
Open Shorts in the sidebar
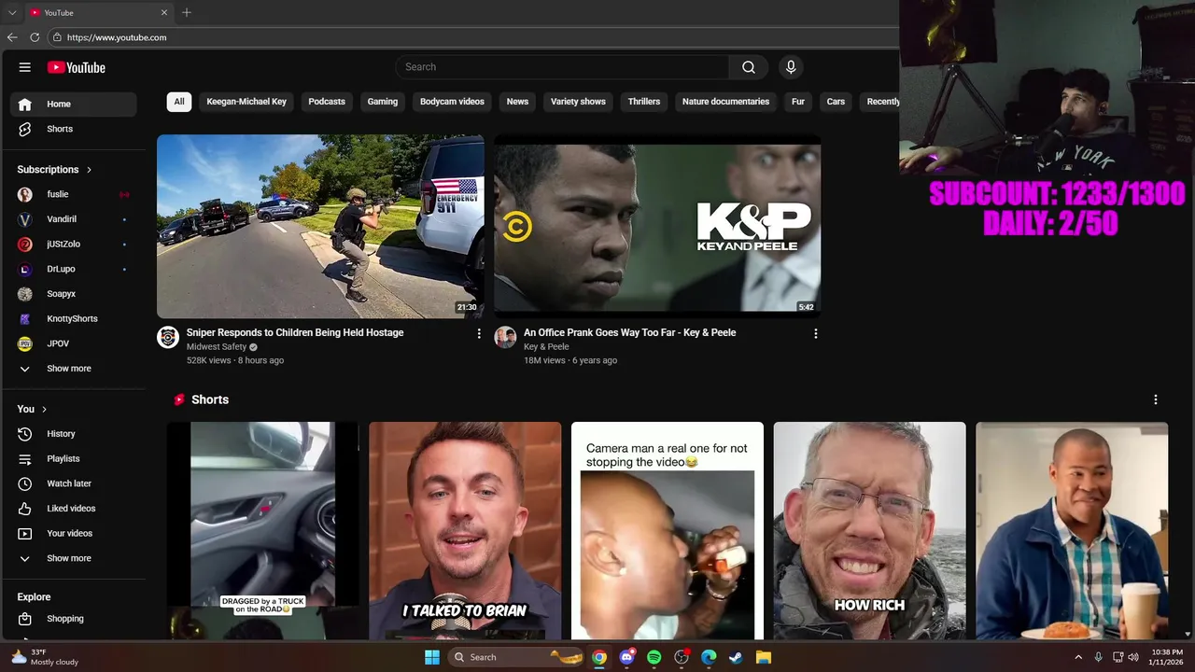click(x=73, y=129)
